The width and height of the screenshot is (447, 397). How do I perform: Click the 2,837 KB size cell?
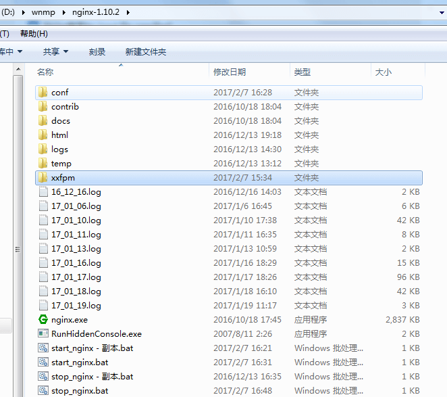point(402,320)
